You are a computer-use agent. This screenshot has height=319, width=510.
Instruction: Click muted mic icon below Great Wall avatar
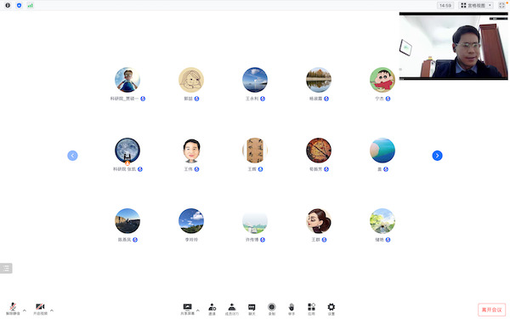tap(135, 240)
